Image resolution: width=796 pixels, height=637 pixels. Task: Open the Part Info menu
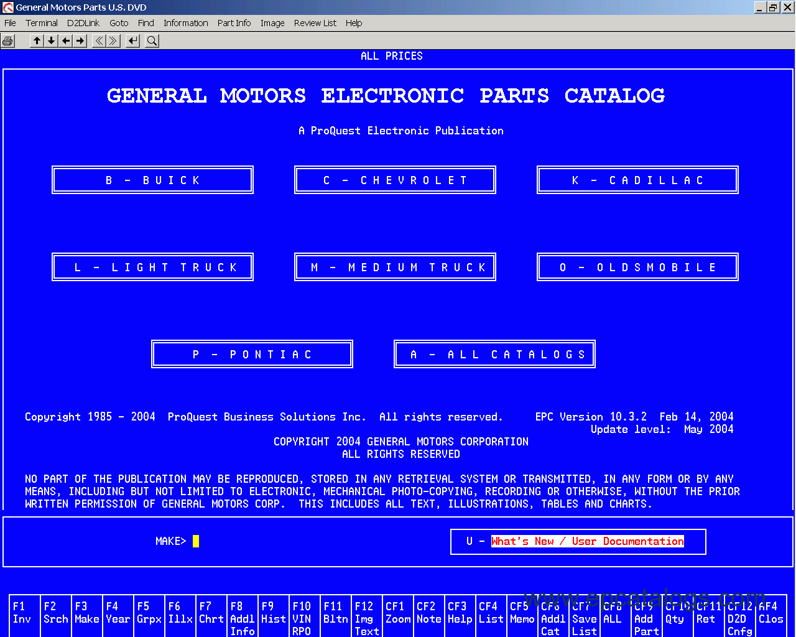point(234,23)
